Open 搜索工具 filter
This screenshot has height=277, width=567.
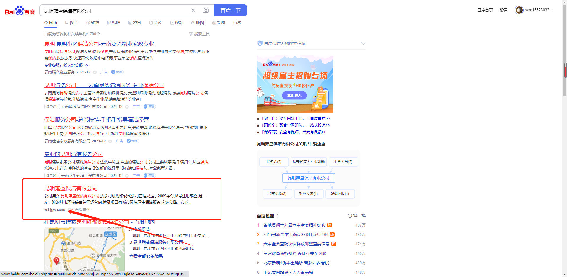point(199,34)
